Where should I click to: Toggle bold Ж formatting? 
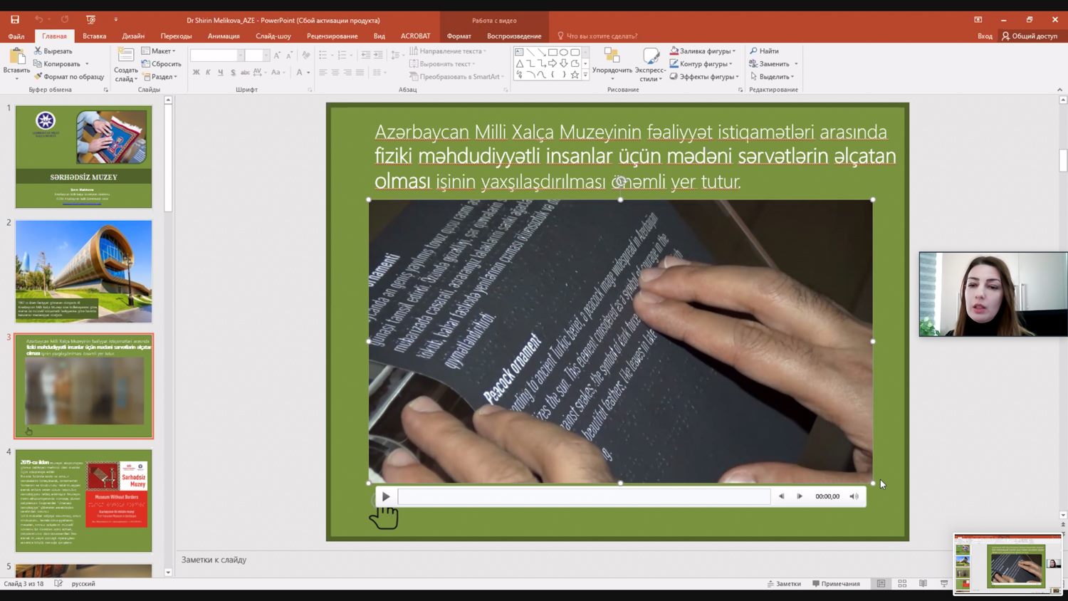pos(197,73)
